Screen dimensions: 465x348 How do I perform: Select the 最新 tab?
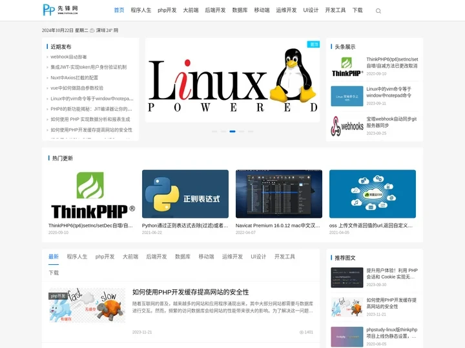point(54,256)
